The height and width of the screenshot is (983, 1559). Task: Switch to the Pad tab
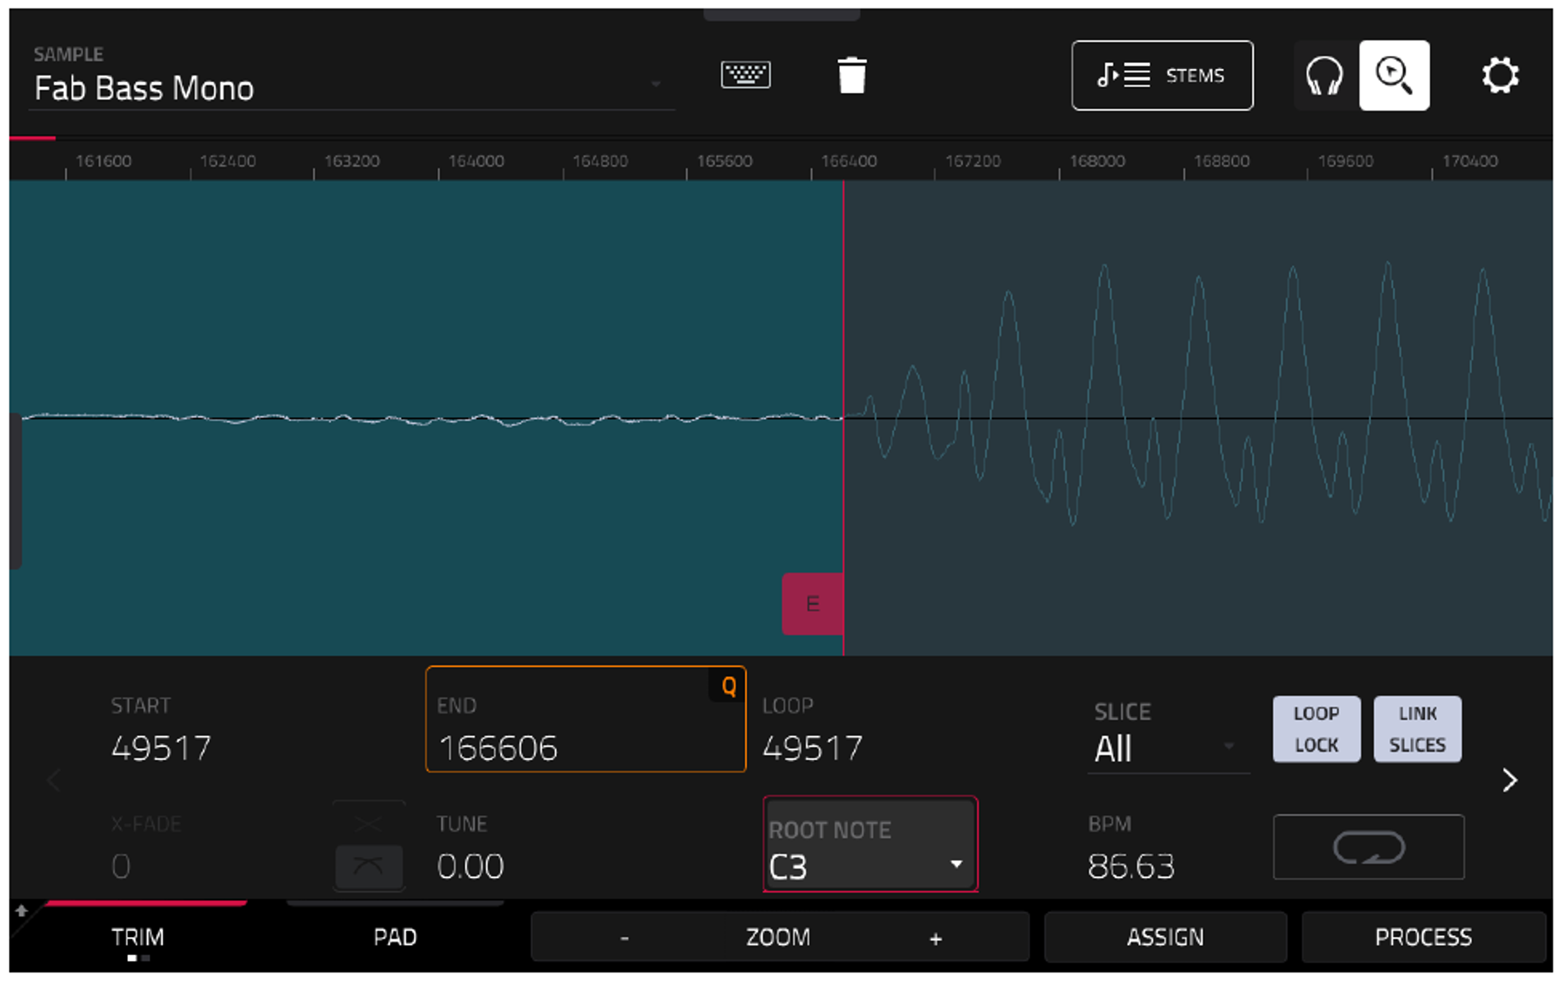click(395, 937)
